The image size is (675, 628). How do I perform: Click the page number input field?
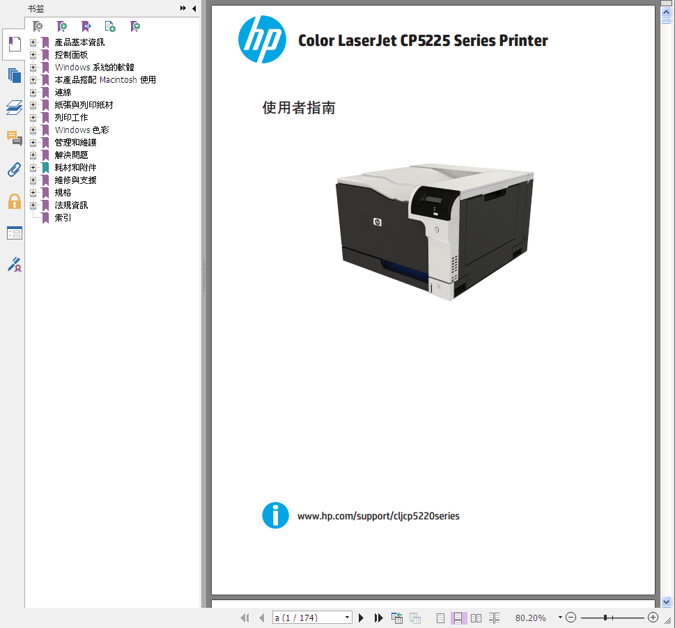coord(308,618)
